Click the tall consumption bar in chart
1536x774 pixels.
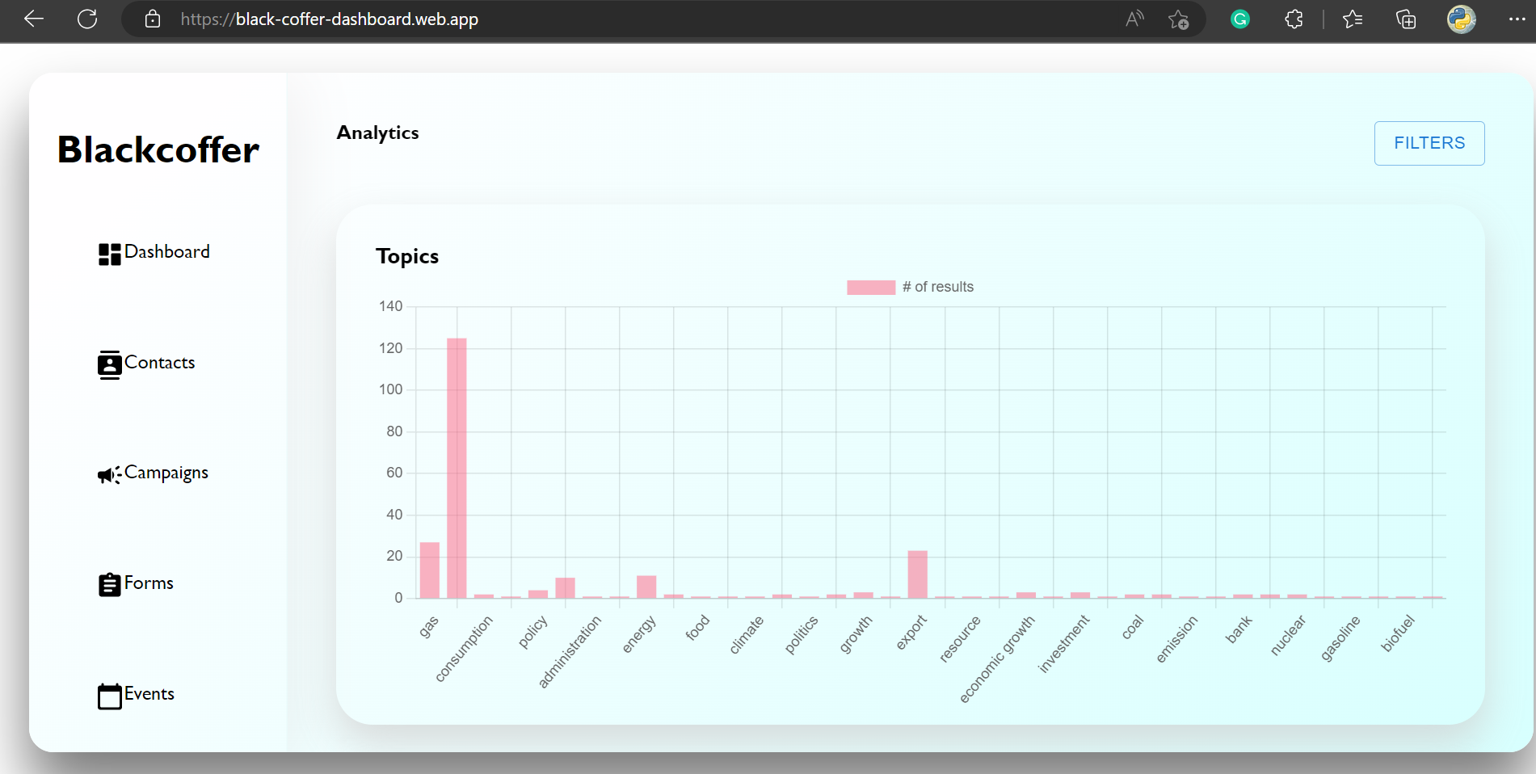[457, 469]
